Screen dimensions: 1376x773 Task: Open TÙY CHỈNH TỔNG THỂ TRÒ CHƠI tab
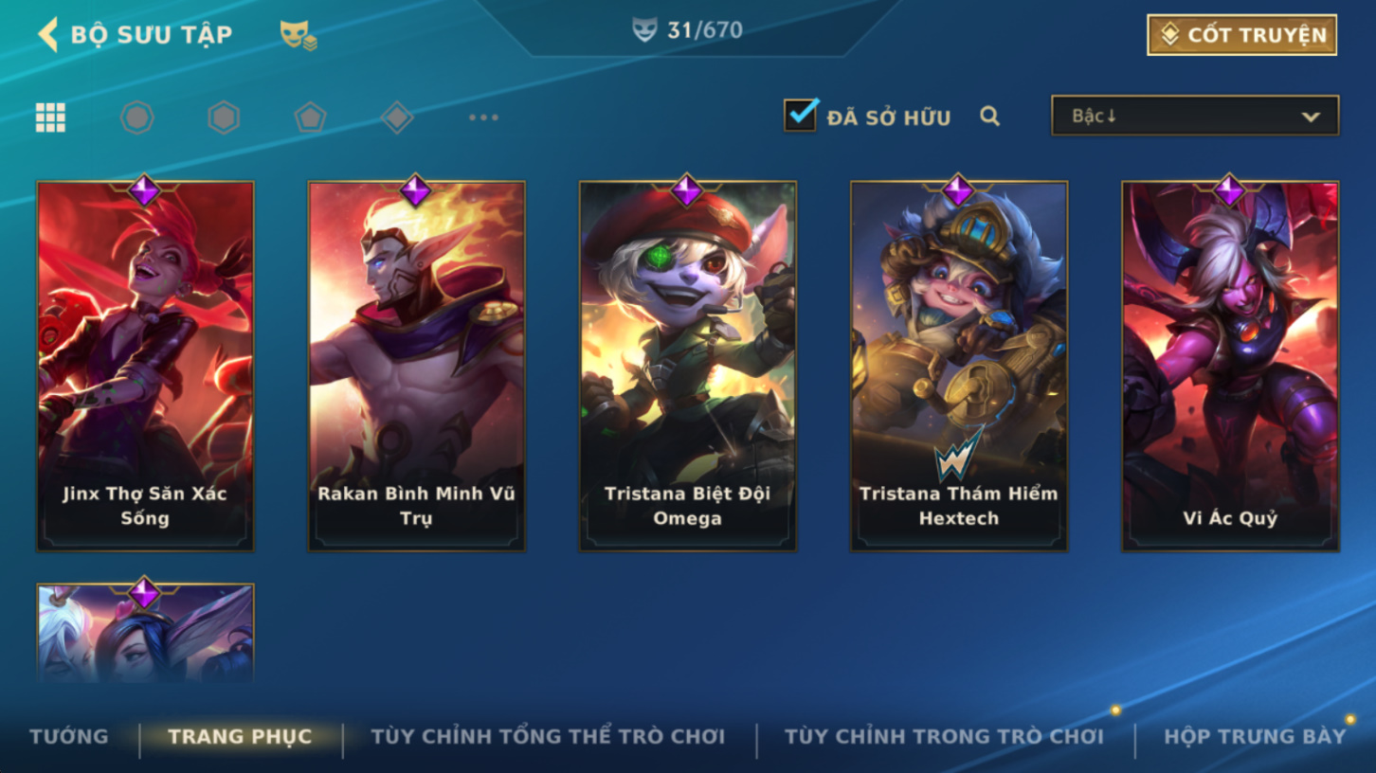click(548, 736)
